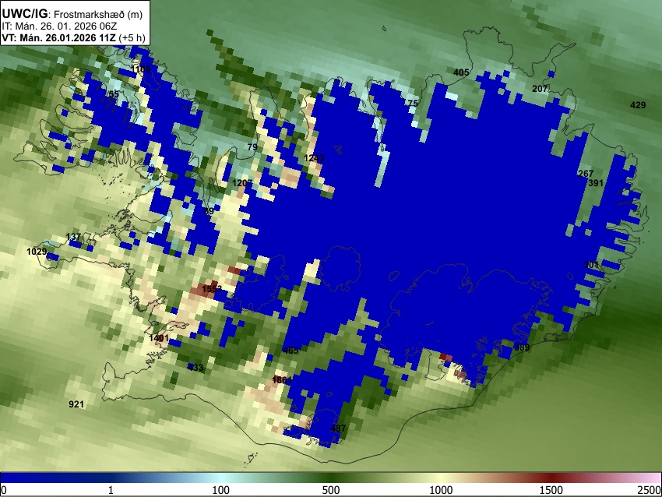
Task: Select the 'IT: Mán. 26. 01. 2026 06Z' line
Action: point(59,26)
